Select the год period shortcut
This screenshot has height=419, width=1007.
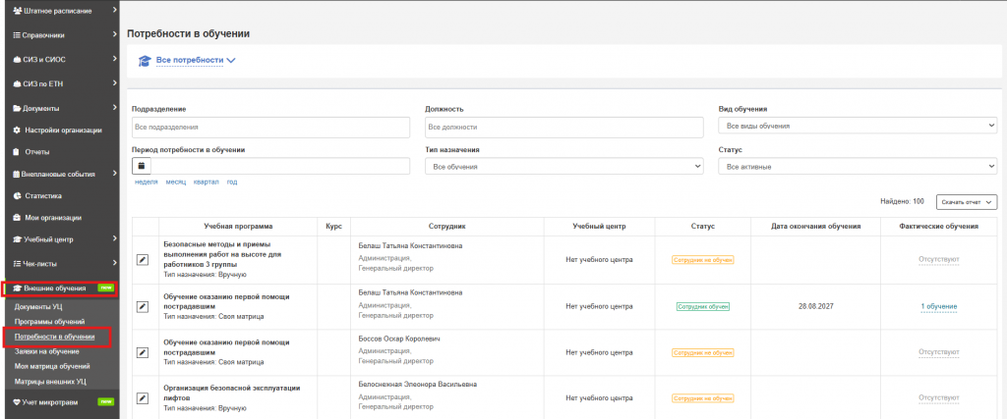pyautogui.click(x=232, y=182)
